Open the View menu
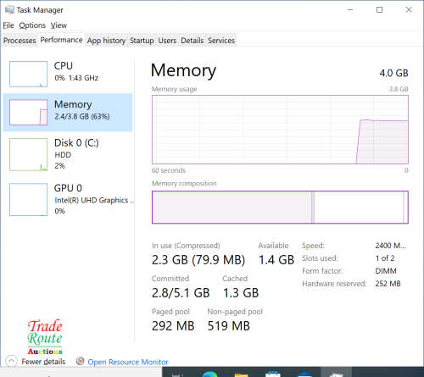The image size is (424, 377). point(59,25)
